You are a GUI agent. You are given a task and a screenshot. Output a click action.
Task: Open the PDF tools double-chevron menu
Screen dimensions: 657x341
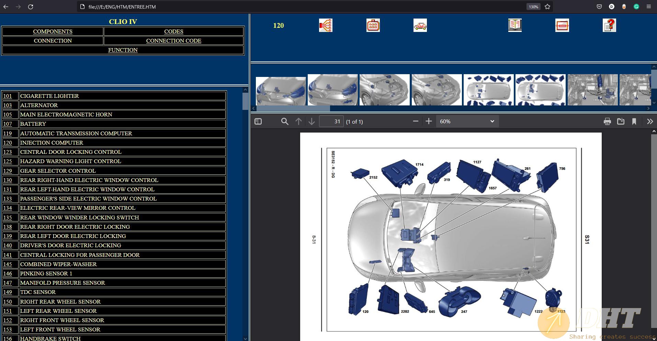click(x=650, y=122)
